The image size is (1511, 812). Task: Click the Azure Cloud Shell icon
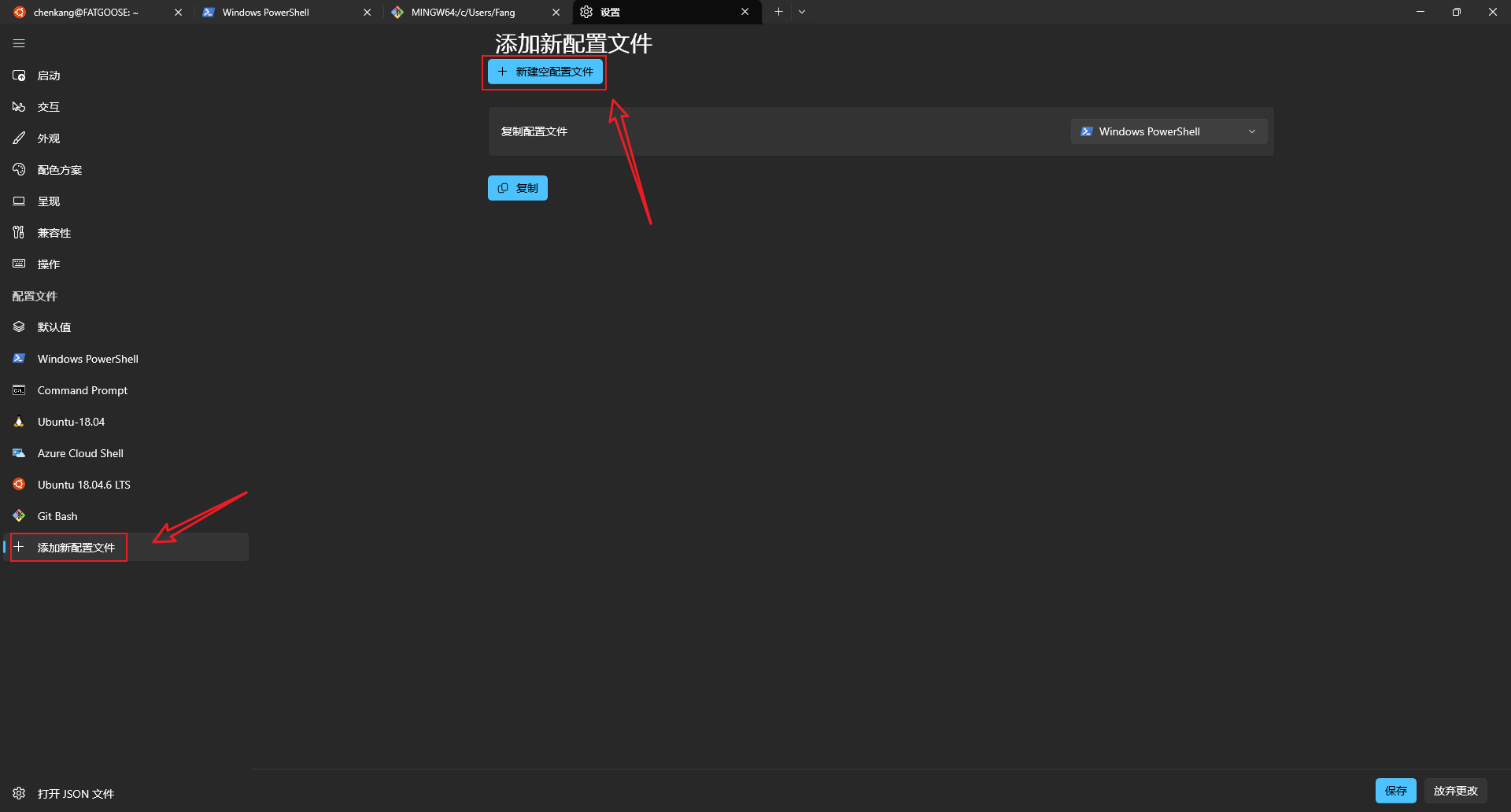[19, 453]
